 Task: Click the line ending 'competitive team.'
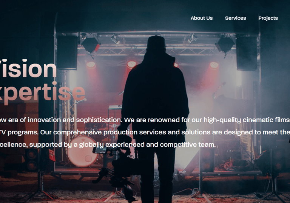click(108, 145)
